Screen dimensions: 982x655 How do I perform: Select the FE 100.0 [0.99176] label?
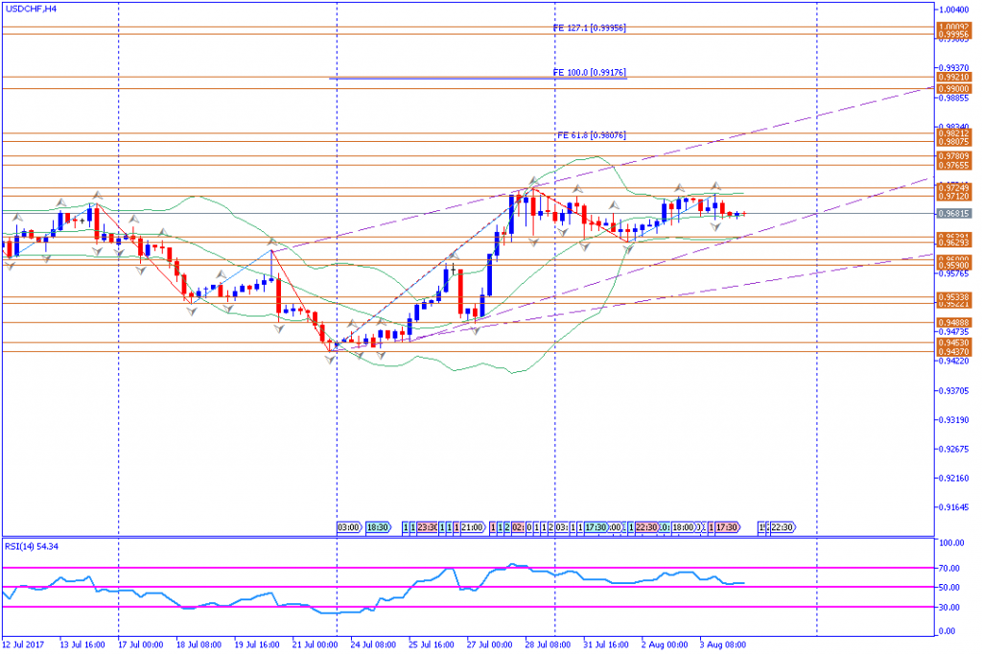pyautogui.click(x=590, y=72)
